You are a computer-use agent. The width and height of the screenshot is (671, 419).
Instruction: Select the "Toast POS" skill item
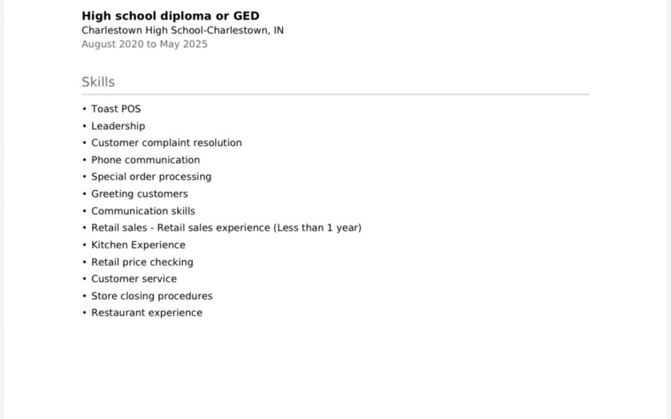coord(116,109)
